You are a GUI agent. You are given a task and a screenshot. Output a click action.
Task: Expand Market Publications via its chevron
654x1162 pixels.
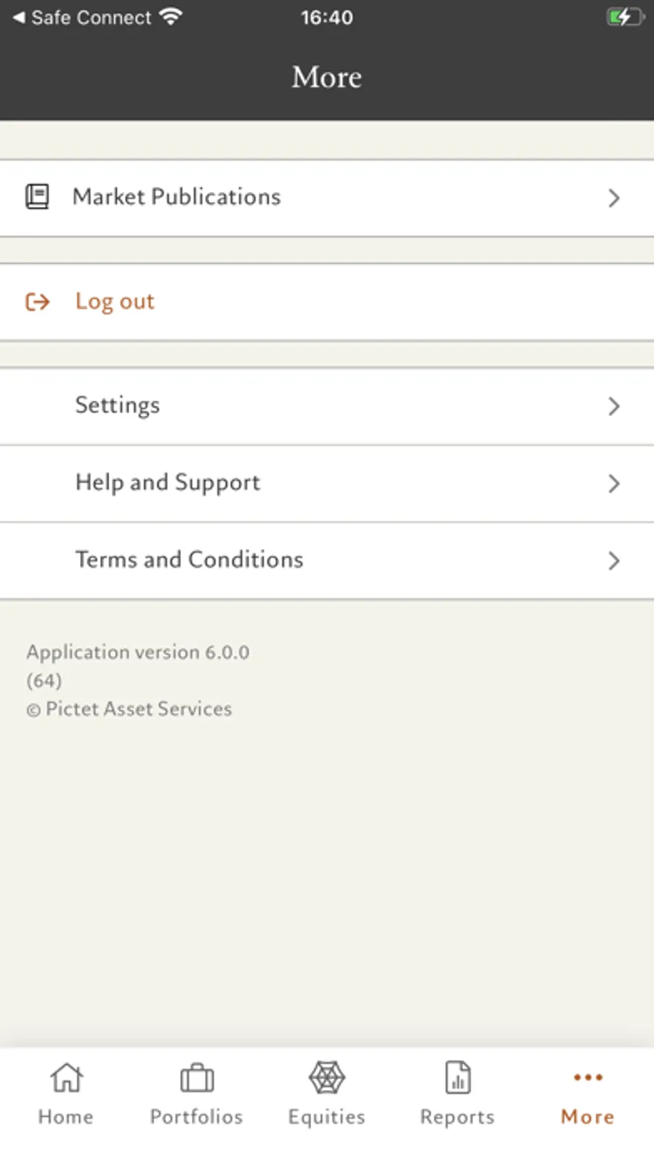pos(614,198)
